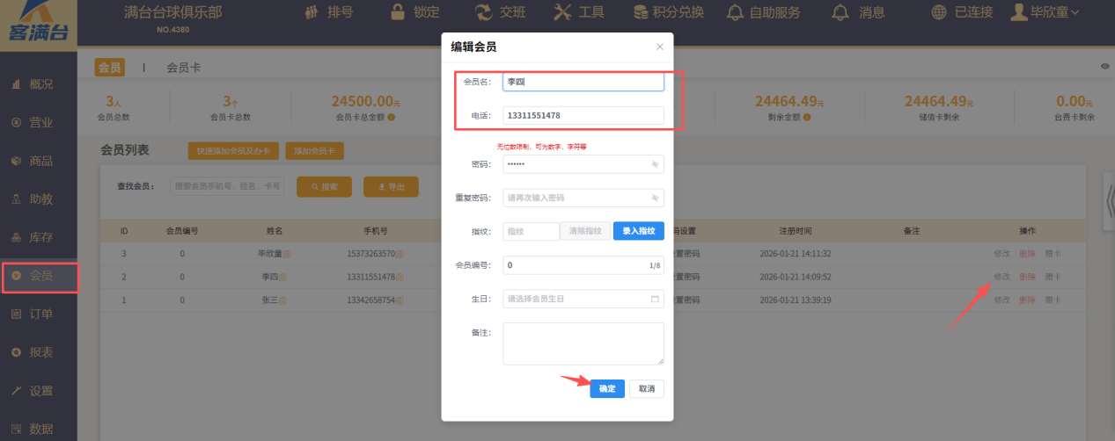Viewport: 1115px width, 441px height.
Task: Click the 客满台 logo
Action: tap(38, 24)
